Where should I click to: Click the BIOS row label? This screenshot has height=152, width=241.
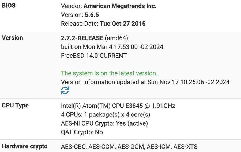coord(9,6)
